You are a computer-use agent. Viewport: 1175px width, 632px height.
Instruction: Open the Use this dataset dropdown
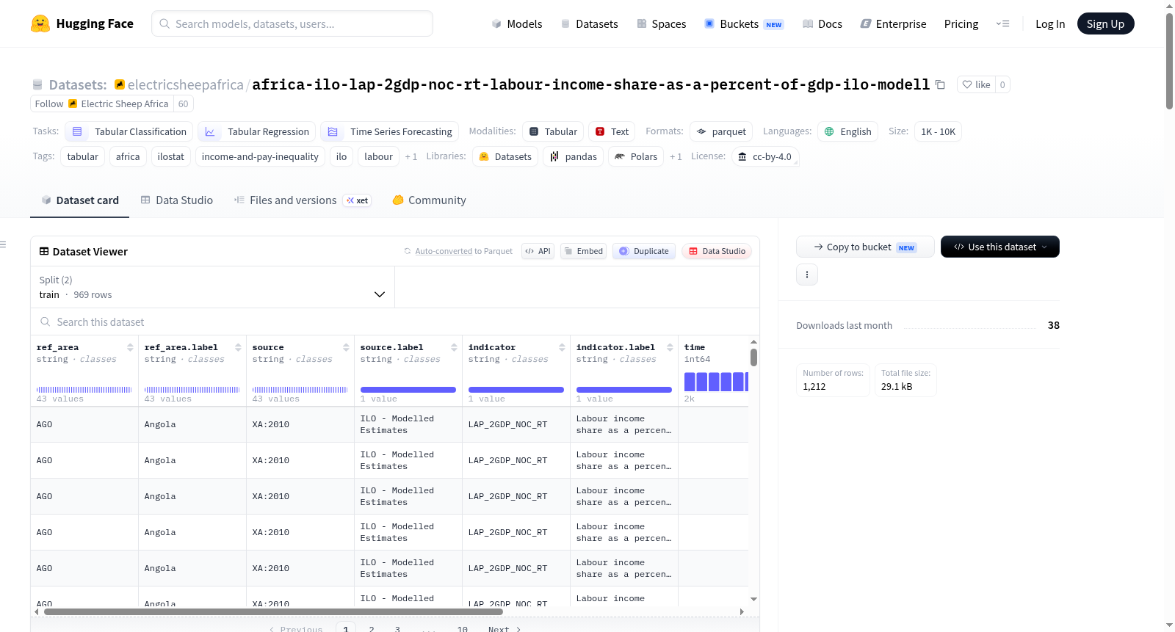tap(1000, 247)
